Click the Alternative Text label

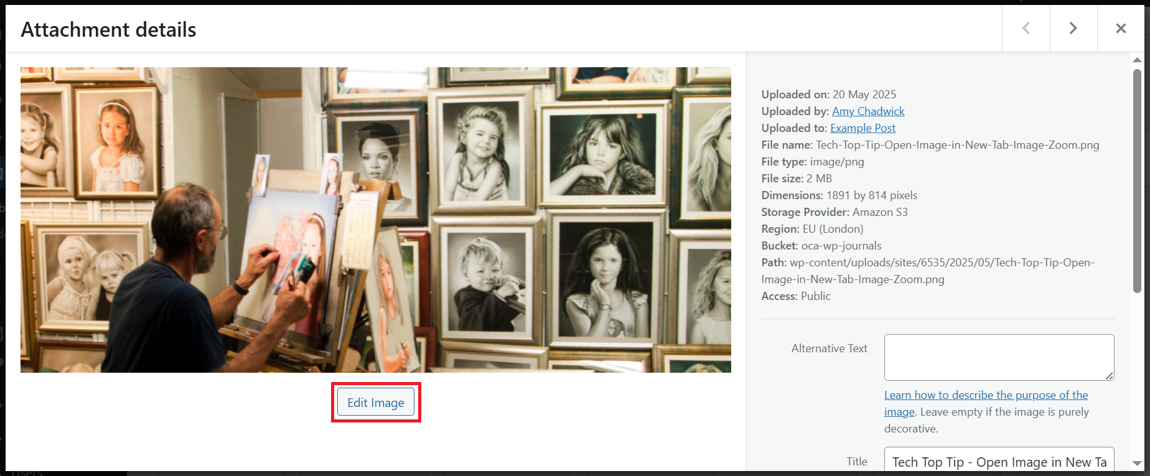click(x=829, y=348)
